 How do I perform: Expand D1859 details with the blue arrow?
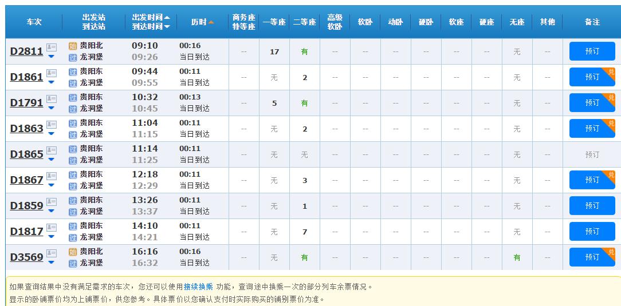tap(51, 210)
